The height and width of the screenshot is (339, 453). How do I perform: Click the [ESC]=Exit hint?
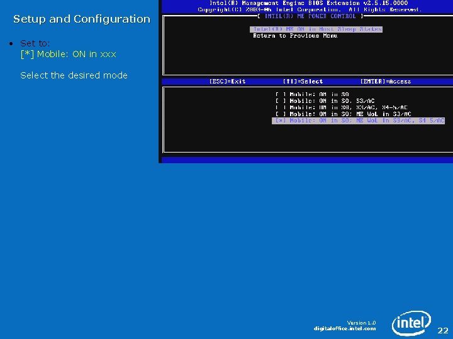coord(227,82)
